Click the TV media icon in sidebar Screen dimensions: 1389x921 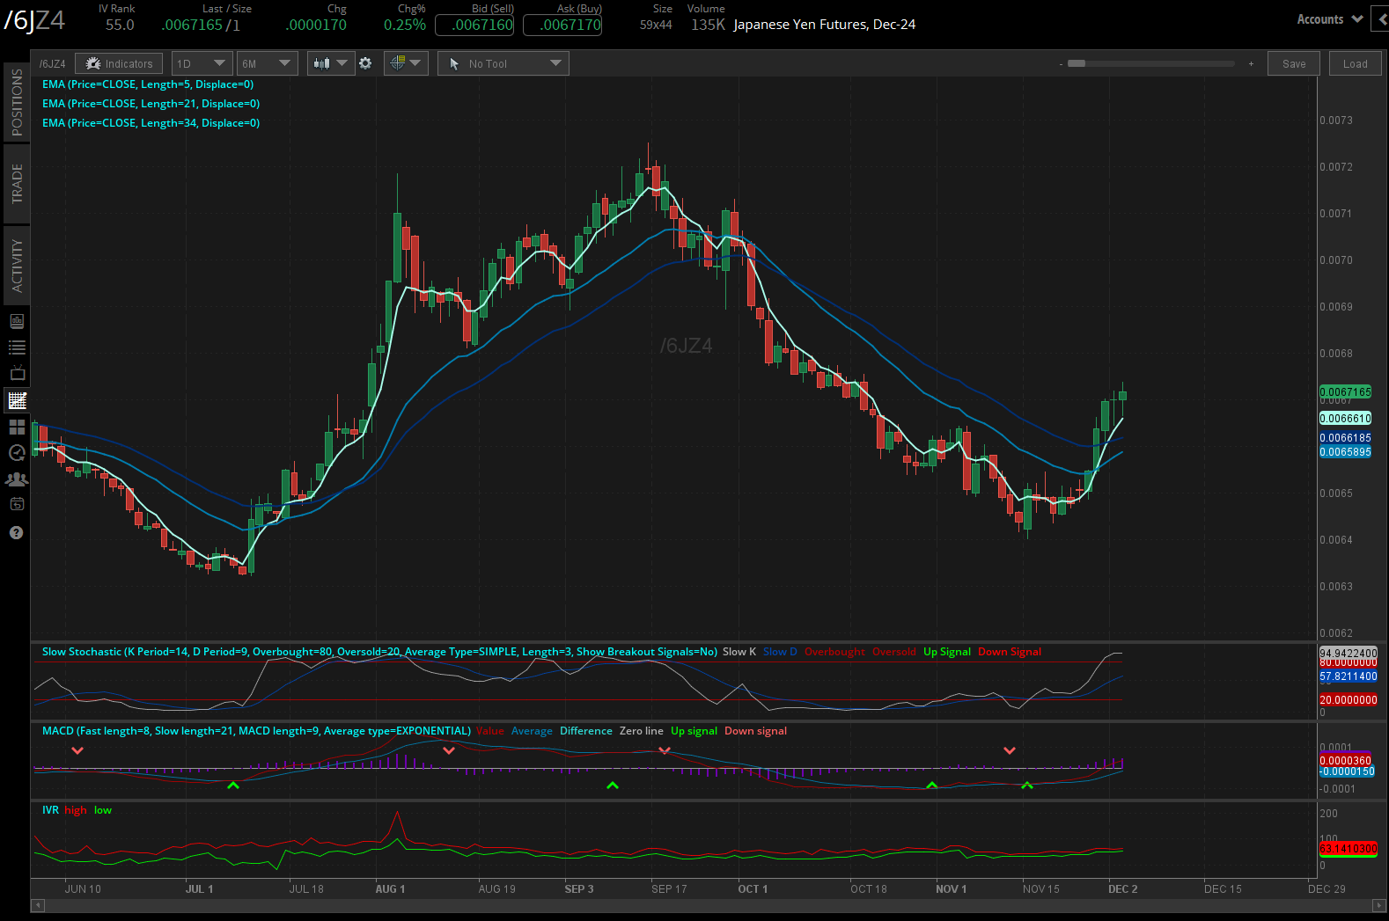(x=17, y=373)
